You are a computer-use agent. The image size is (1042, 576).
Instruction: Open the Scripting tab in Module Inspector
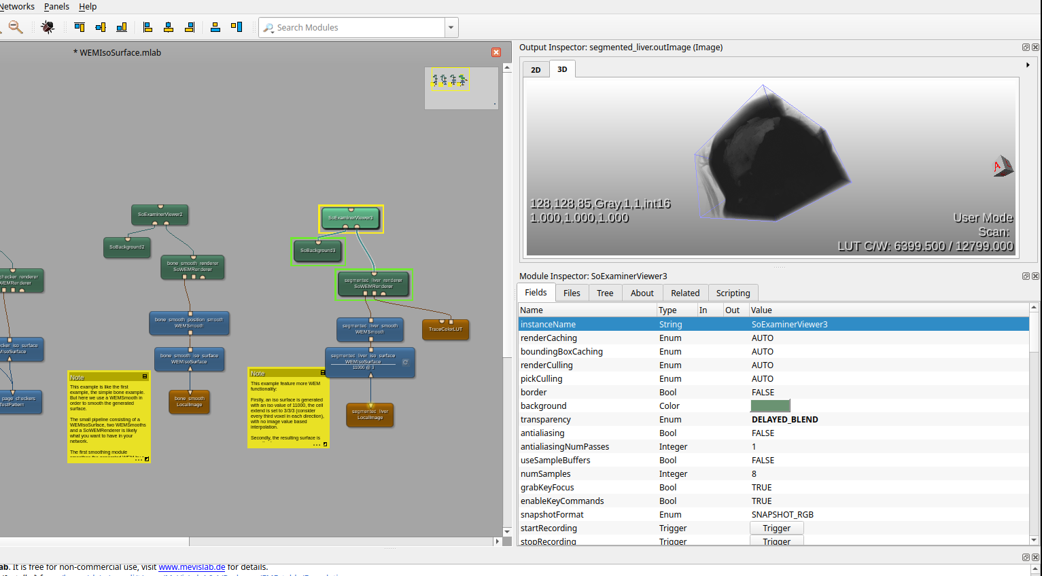(733, 293)
